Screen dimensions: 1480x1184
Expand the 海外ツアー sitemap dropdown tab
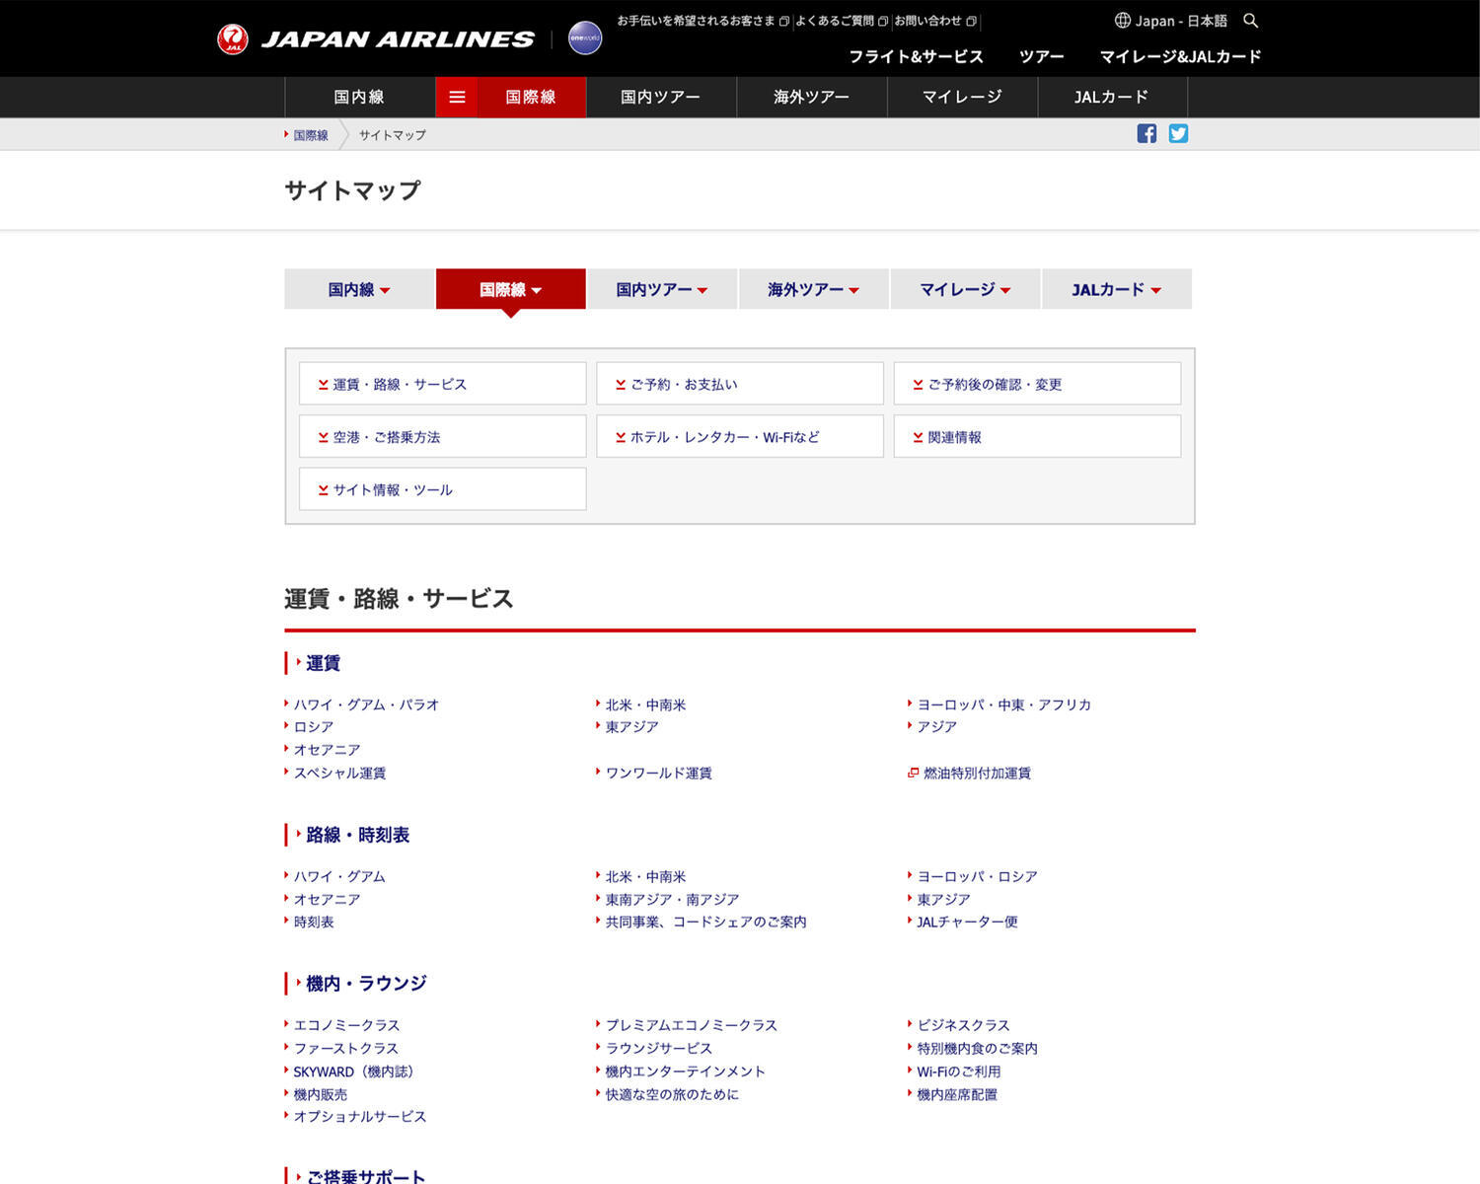(813, 290)
